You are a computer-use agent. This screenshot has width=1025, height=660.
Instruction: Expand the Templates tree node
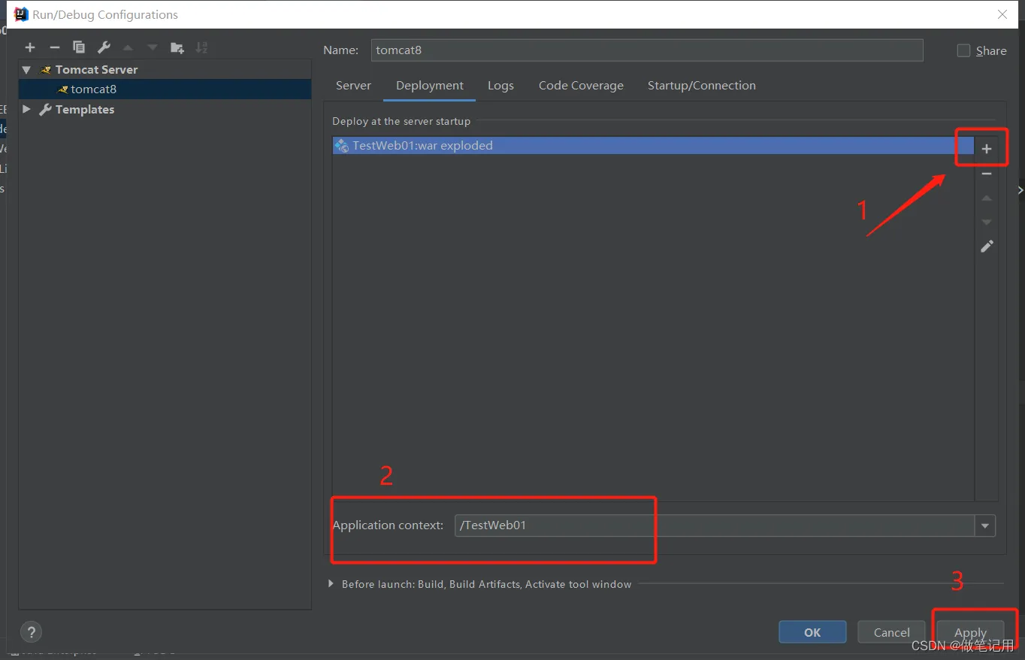point(27,109)
